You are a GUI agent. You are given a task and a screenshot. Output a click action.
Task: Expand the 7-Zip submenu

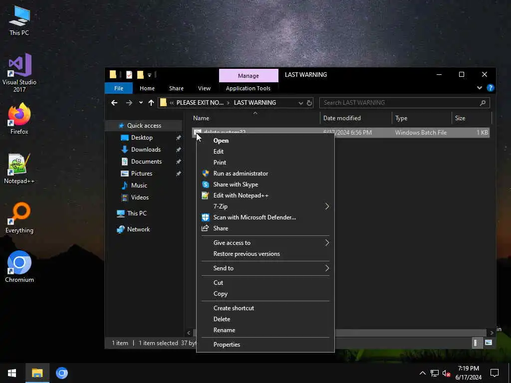(x=265, y=206)
